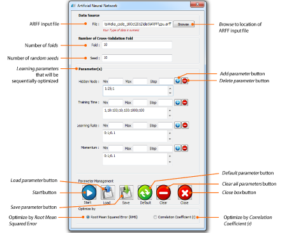Click the Hidden Node Min field
Viewport: 287px width, 233px height.
point(116,82)
